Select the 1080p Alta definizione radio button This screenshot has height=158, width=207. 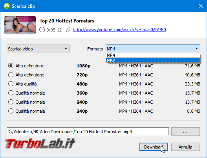coord(11,66)
